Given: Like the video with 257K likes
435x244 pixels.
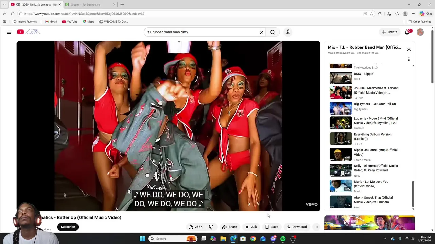Looking at the screenshot, I should pos(195,227).
